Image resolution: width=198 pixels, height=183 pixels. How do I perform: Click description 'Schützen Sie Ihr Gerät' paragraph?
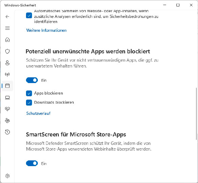click(92, 63)
